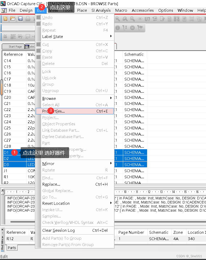Click the Bill of Materials icon
The width and height of the screenshot is (206, 260).
(184, 19)
